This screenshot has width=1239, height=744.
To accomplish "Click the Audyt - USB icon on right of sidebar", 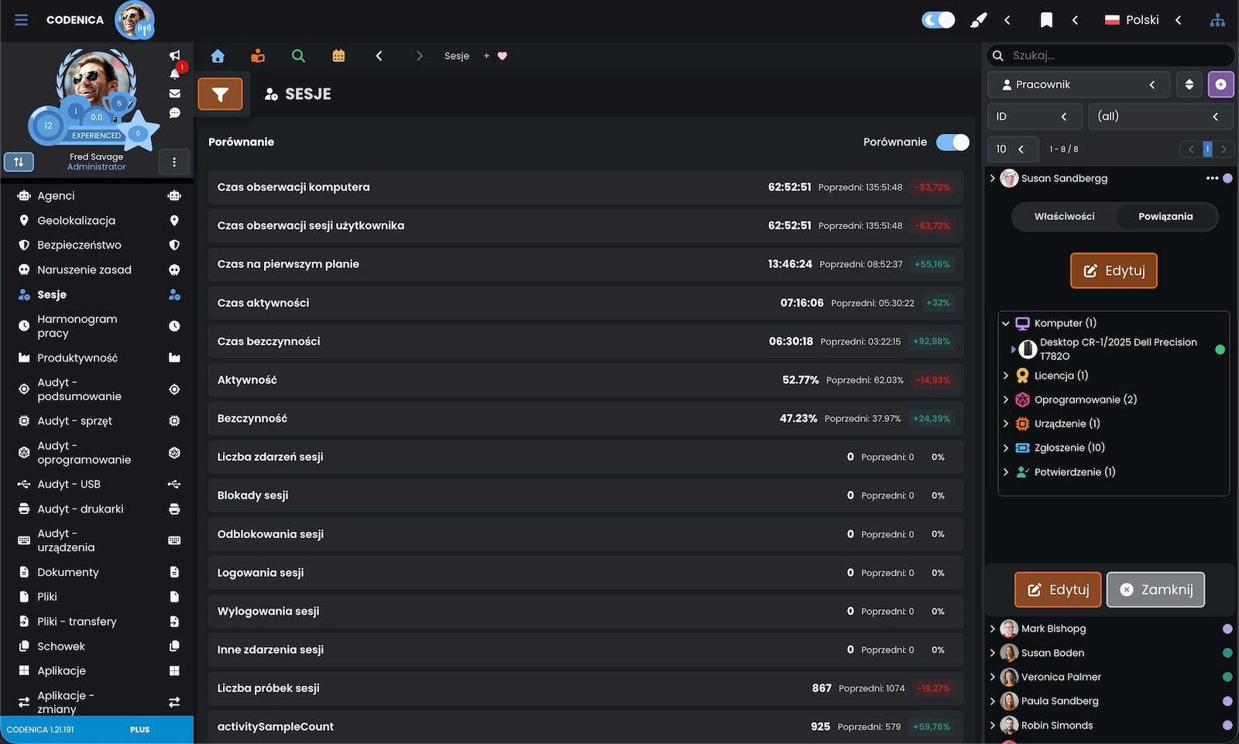I will [x=174, y=485].
